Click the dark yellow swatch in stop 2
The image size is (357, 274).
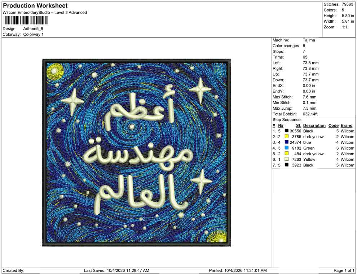point(287,136)
